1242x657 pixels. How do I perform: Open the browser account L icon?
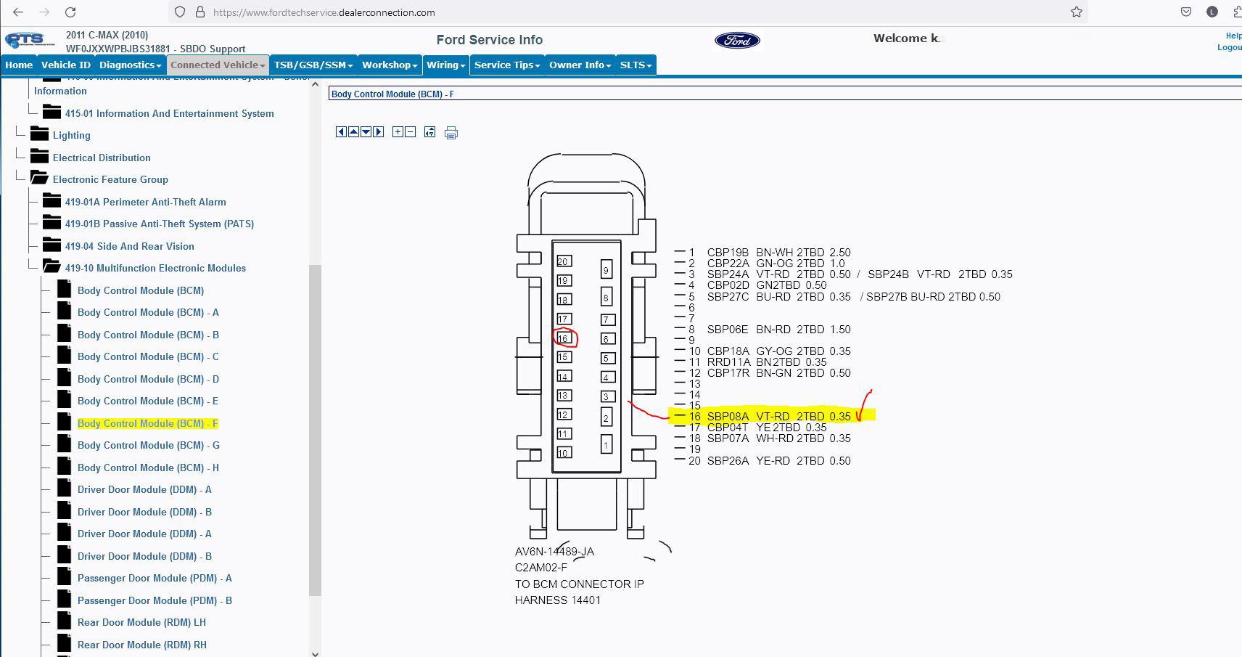pyautogui.click(x=1212, y=12)
